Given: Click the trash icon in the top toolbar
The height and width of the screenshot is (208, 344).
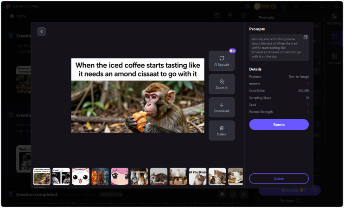Looking at the screenshot, I should pos(243,16).
